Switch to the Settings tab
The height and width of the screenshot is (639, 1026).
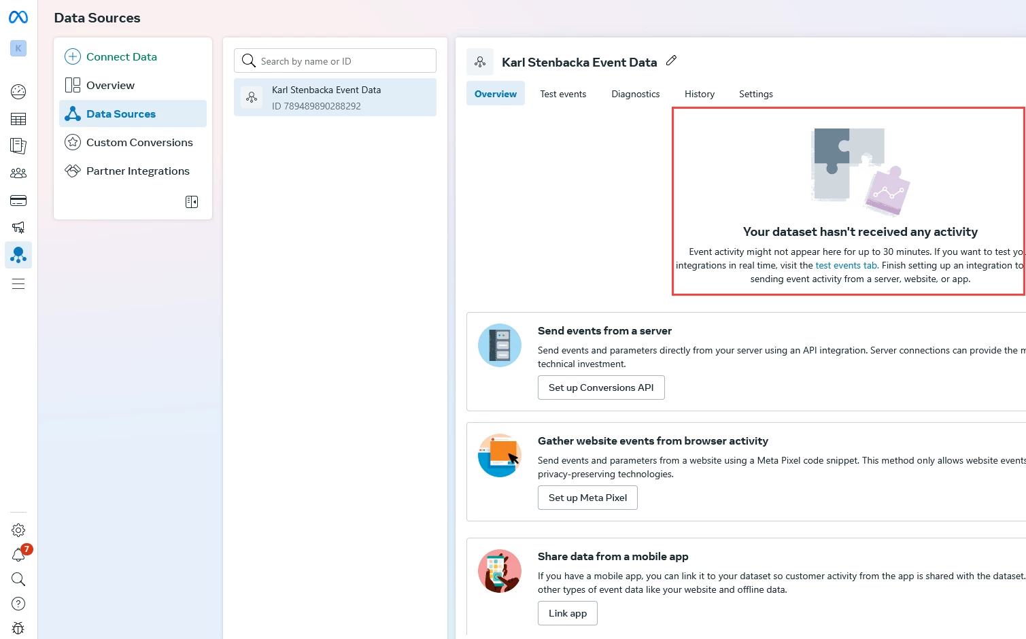[x=756, y=94]
